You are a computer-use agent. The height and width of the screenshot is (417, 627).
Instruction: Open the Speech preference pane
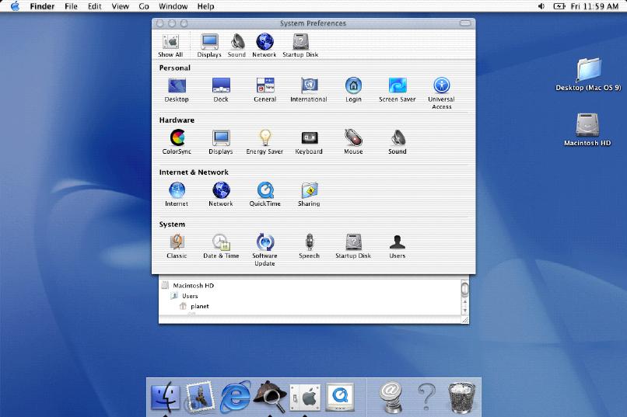click(x=309, y=246)
